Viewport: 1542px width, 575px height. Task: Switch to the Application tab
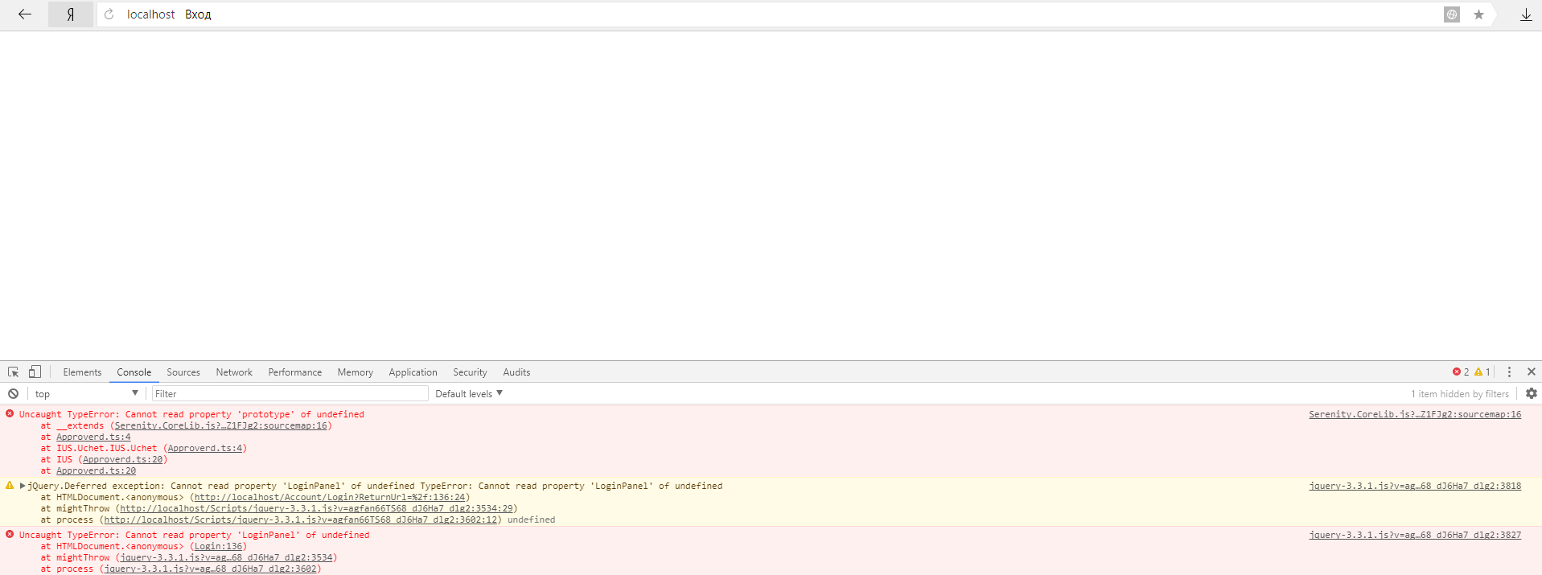pyautogui.click(x=413, y=372)
